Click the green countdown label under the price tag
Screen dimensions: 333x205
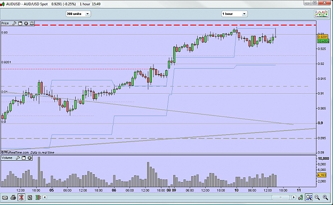(x=323, y=41)
